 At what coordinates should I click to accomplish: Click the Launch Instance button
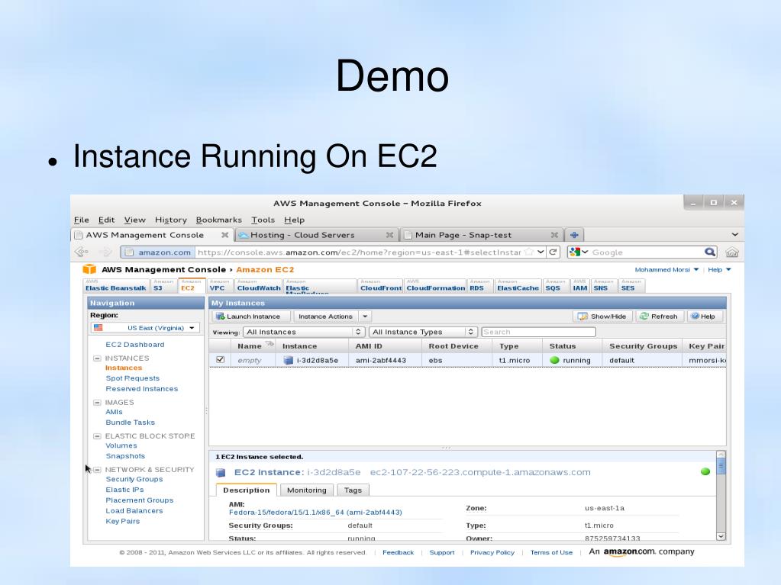point(252,317)
